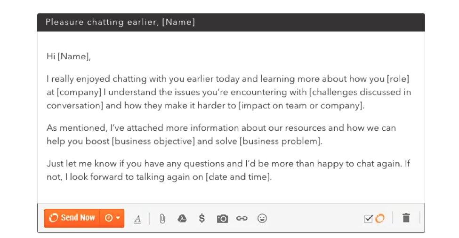
Task: Open the text formatting options
Action: (137, 218)
